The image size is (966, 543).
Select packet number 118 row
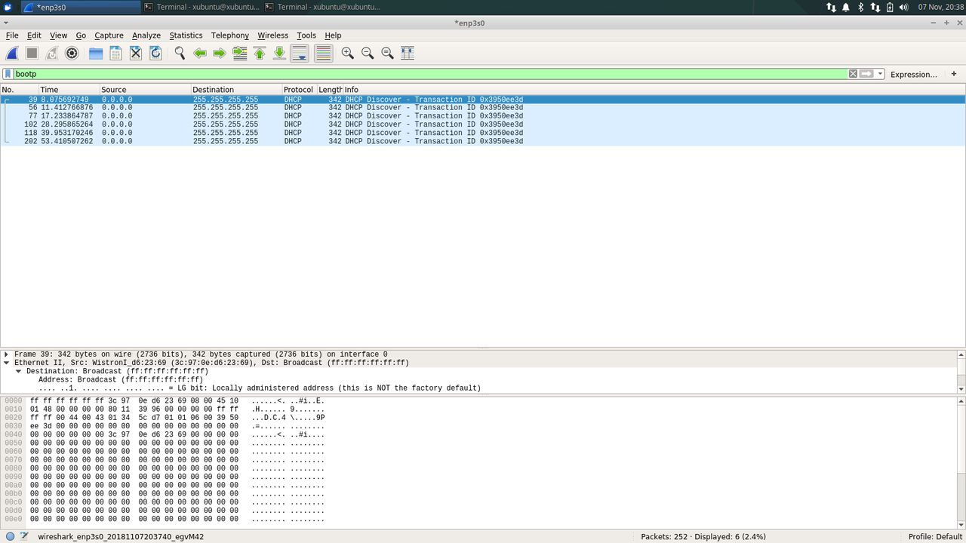pos(483,133)
